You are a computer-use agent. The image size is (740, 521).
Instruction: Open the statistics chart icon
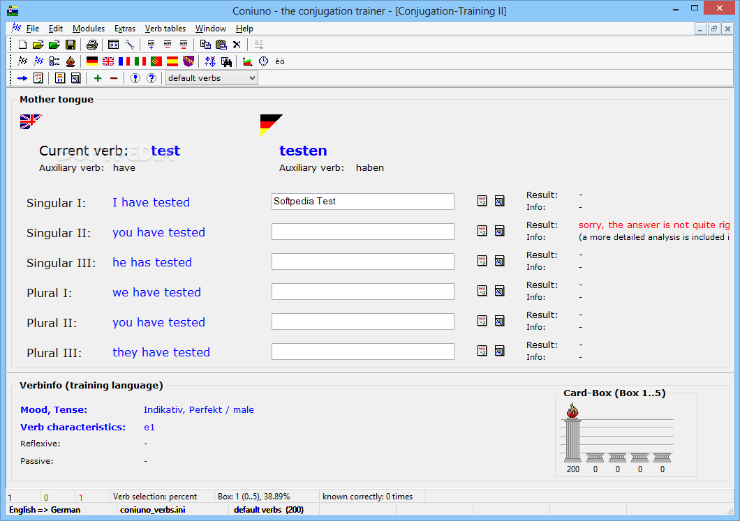pyautogui.click(x=247, y=61)
